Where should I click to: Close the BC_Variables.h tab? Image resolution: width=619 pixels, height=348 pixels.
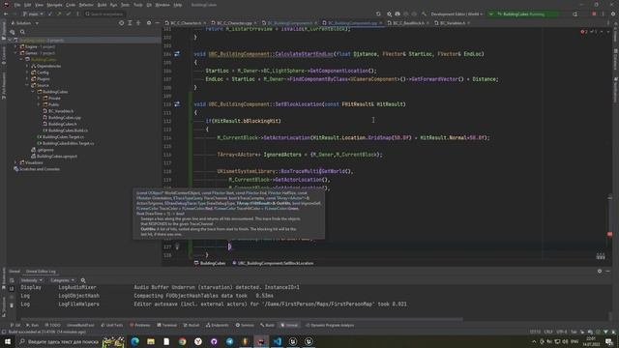pos(468,23)
